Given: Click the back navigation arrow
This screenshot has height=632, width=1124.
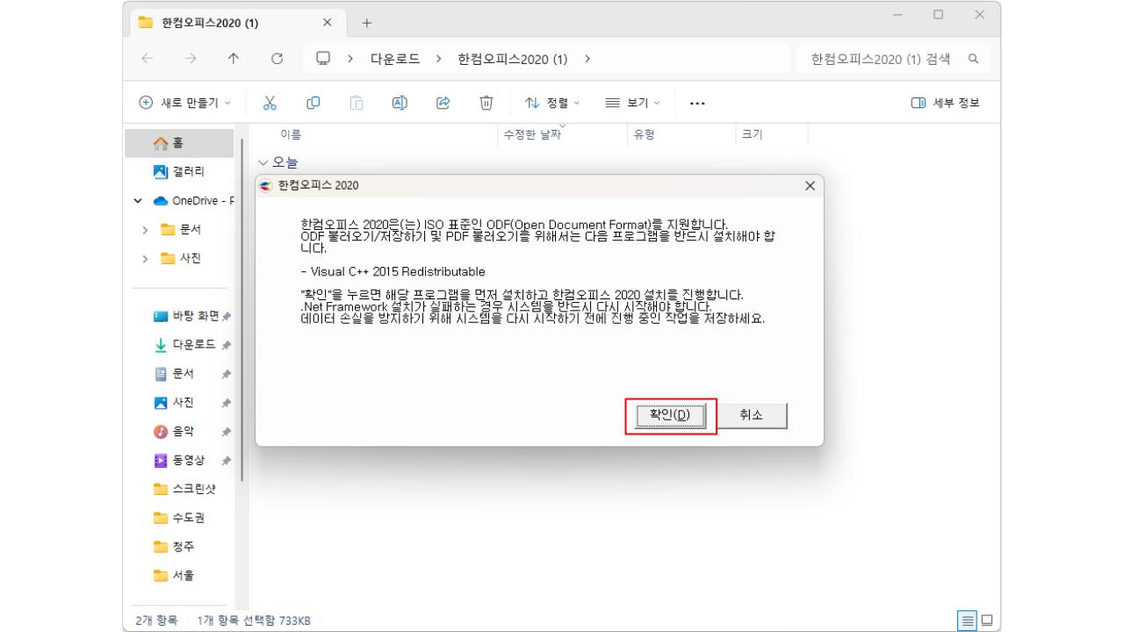Looking at the screenshot, I should coord(148,58).
